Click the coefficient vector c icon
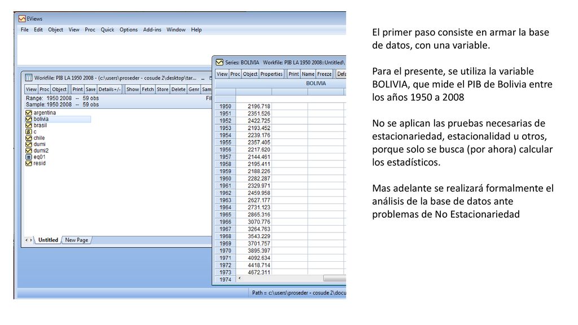Viewport: 578px width, 325px height. (28, 131)
